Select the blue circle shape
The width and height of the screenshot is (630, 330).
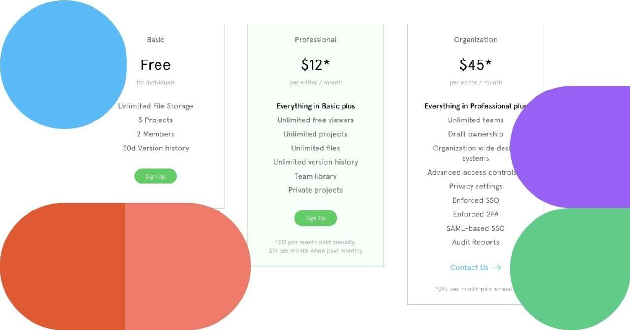(x=63, y=64)
